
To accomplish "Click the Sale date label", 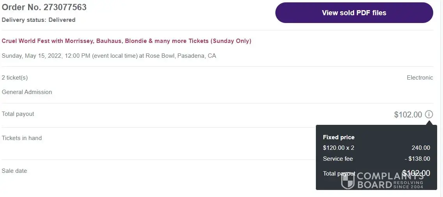I will pyautogui.click(x=14, y=171).
